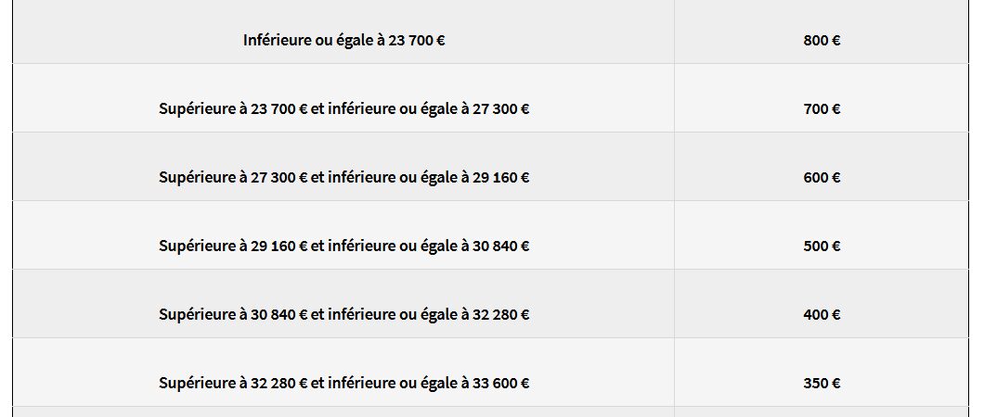Select the 29 160 € to 30 840 € row
984x417 pixels.
pos(491,235)
